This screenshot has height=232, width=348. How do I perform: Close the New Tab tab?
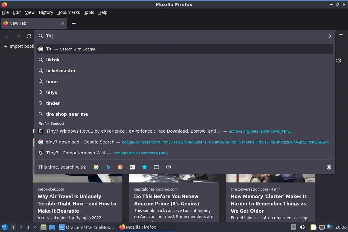tap(63, 23)
